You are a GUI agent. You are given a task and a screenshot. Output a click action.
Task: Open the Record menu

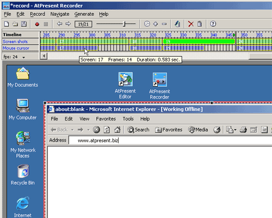[38, 14]
